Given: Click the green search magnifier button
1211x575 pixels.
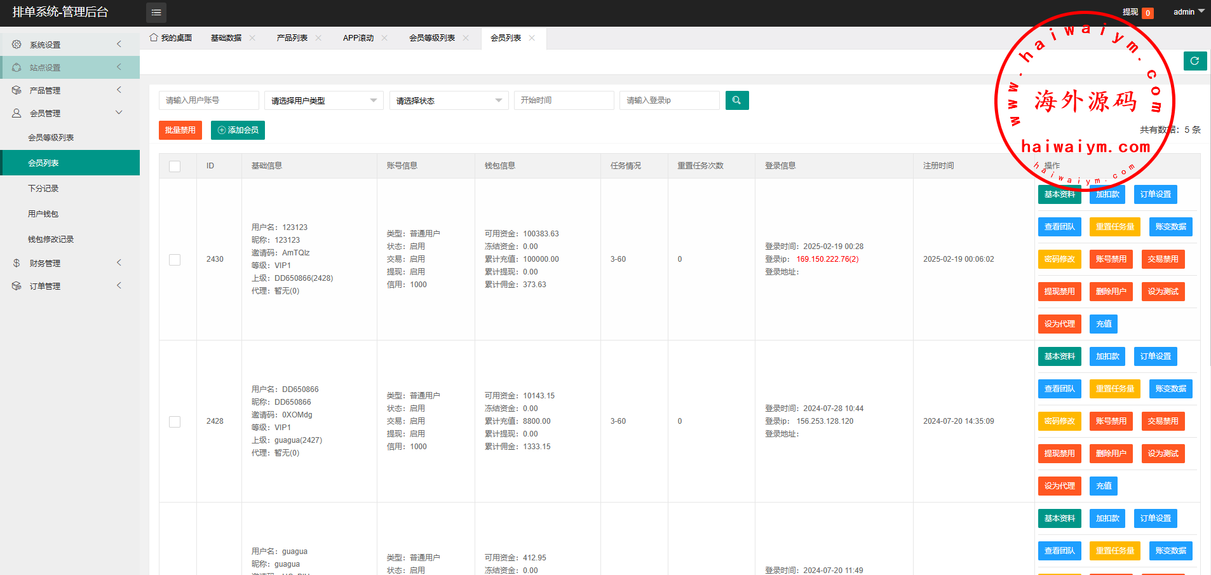Looking at the screenshot, I should pos(736,100).
